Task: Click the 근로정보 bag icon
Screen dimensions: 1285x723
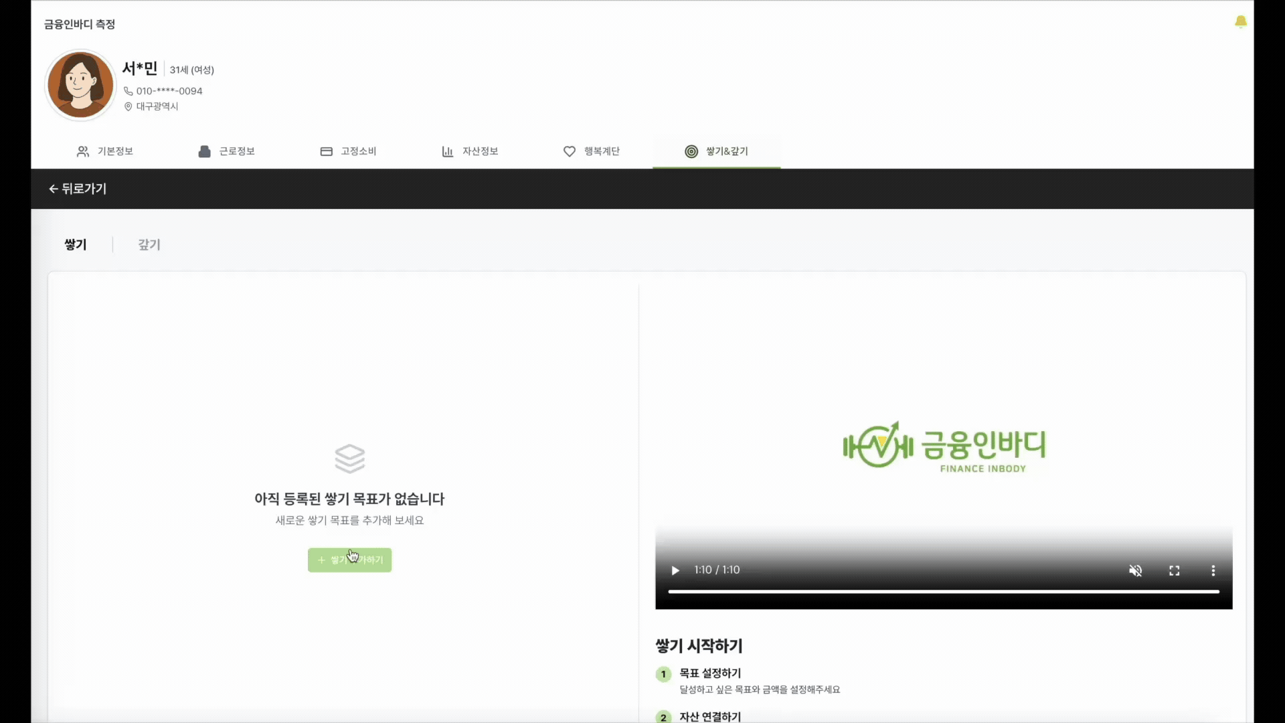Action: point(203,151)
